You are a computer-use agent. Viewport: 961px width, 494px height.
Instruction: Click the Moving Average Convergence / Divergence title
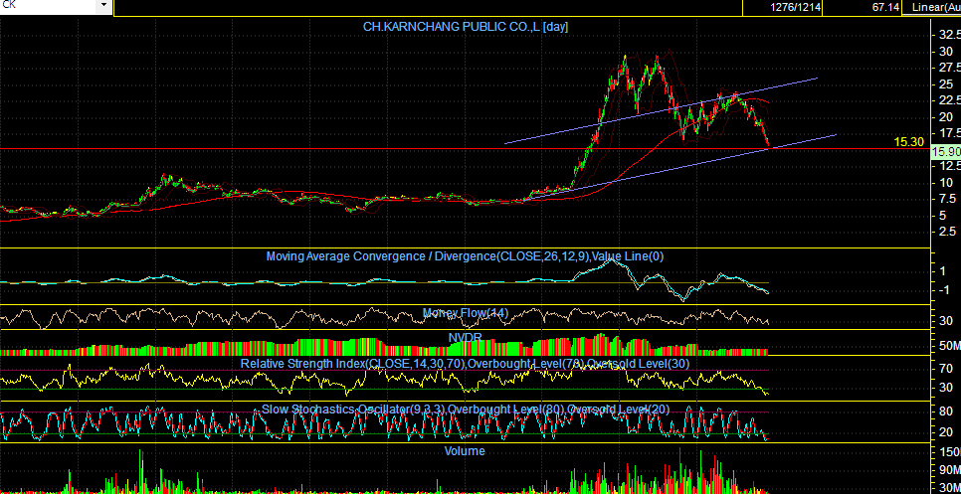click(x=465, y=255)
